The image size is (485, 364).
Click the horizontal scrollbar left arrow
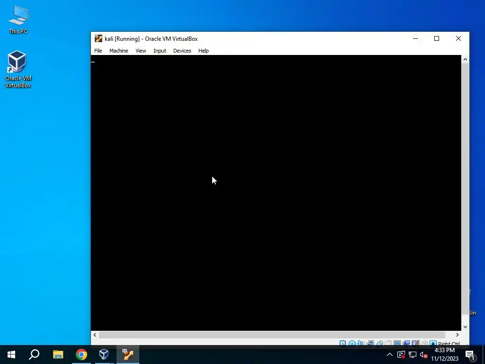(95, 335)
